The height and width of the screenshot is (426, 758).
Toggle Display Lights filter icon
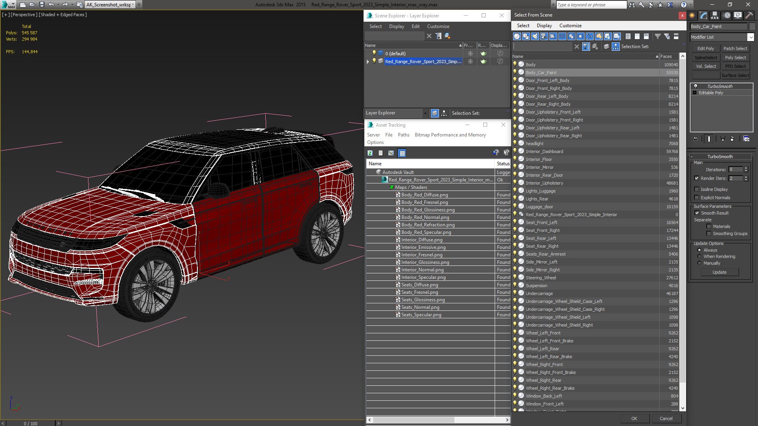tap(535, 36)
